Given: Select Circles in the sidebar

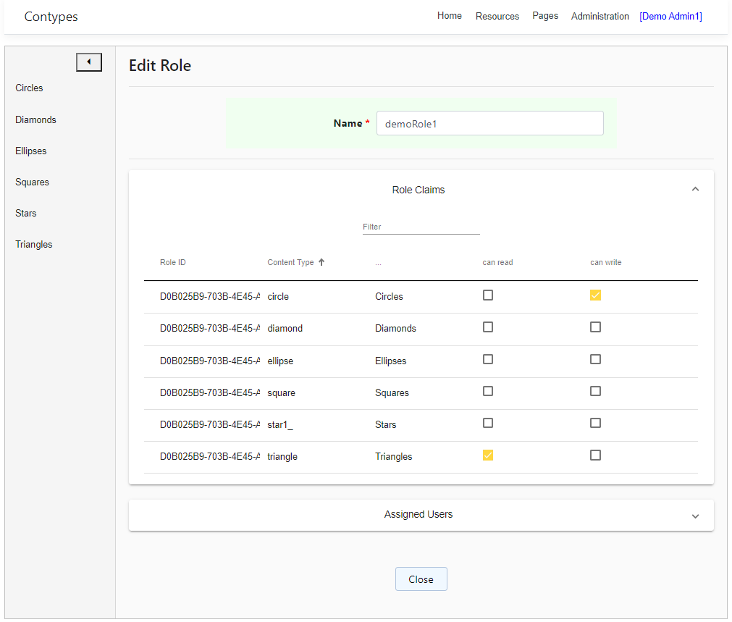Looking at the screenshot, I should (29, 88).
